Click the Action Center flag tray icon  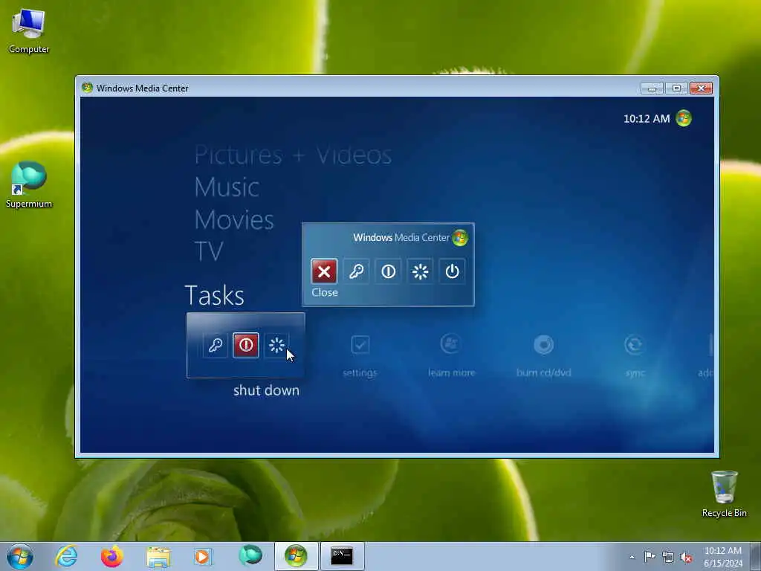pyautogui.click(x=650, y=556)
